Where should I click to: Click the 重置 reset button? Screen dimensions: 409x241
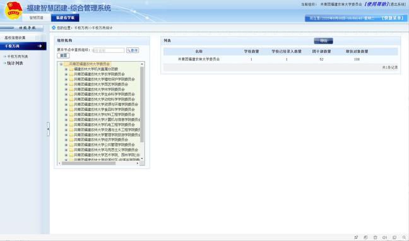click(63, 56)
